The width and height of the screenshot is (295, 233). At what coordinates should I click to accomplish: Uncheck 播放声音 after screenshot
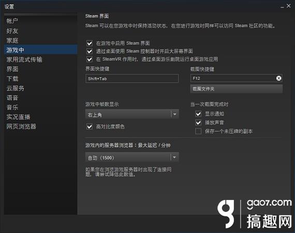(x=198, y=122)
